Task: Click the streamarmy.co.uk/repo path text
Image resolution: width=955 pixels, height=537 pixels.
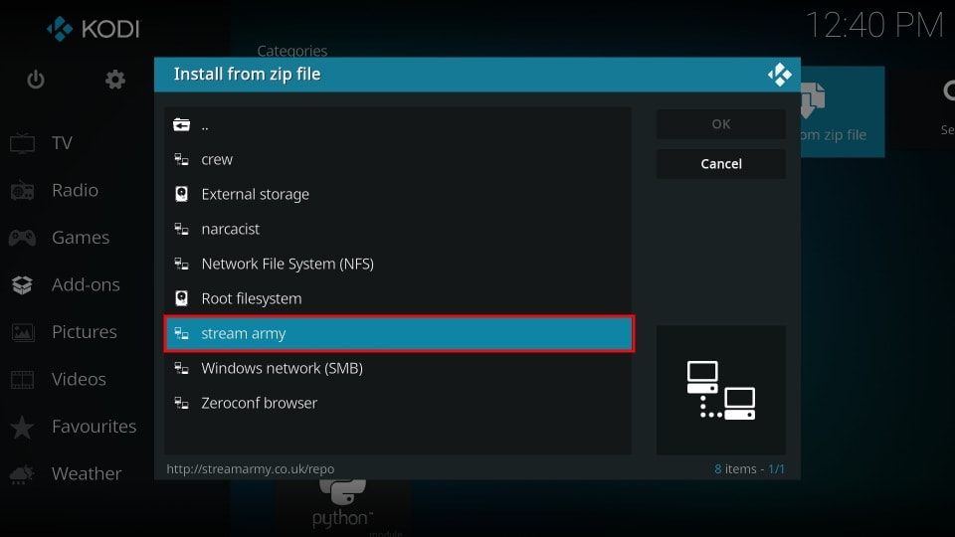Action: pos(251,468)
